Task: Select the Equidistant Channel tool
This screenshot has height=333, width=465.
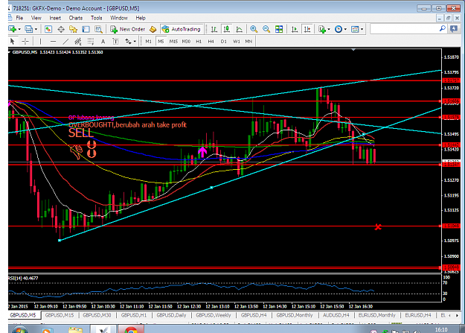Action: [x=78, y=41]
